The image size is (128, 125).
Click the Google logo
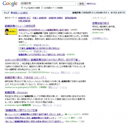(10, 4)
